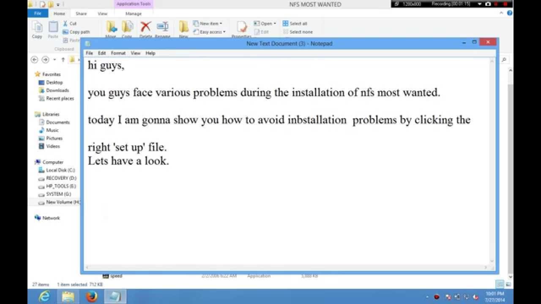
Task: Open the Notepad Format menu
Action: coord(118,53)
